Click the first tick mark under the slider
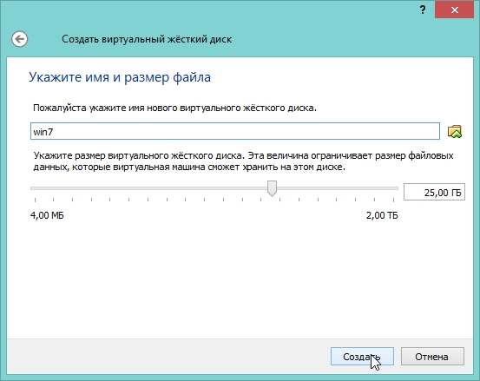Viewport: 480px width, 381px height. coord(36,200)
